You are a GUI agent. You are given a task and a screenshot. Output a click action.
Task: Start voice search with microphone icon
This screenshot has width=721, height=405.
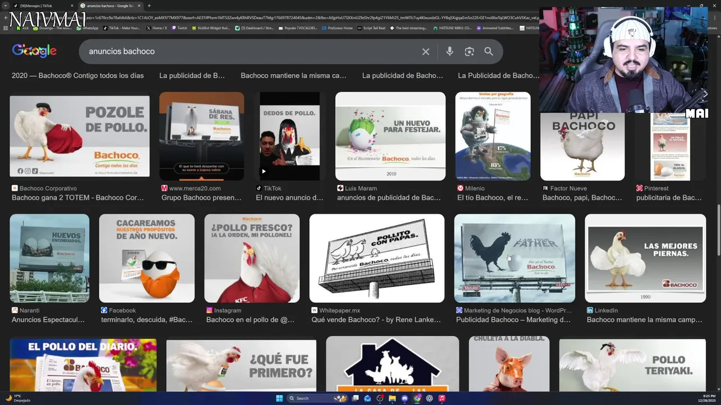(x=449, y=52)
